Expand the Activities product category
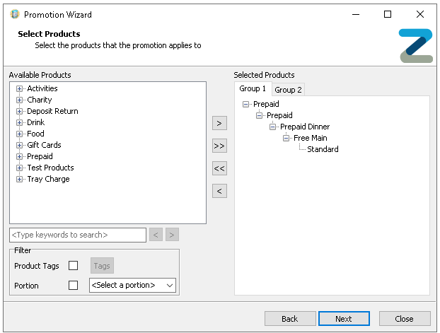The image size is (440, 333). [x=20, y=89]
